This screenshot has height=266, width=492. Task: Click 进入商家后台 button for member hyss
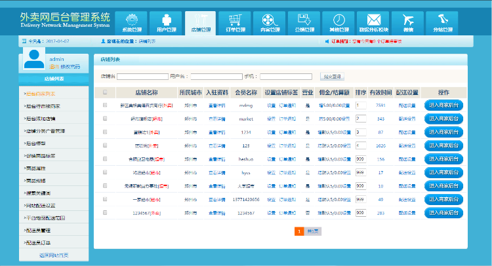point(443,172)
